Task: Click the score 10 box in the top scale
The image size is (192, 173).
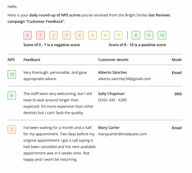Action: 162,35
